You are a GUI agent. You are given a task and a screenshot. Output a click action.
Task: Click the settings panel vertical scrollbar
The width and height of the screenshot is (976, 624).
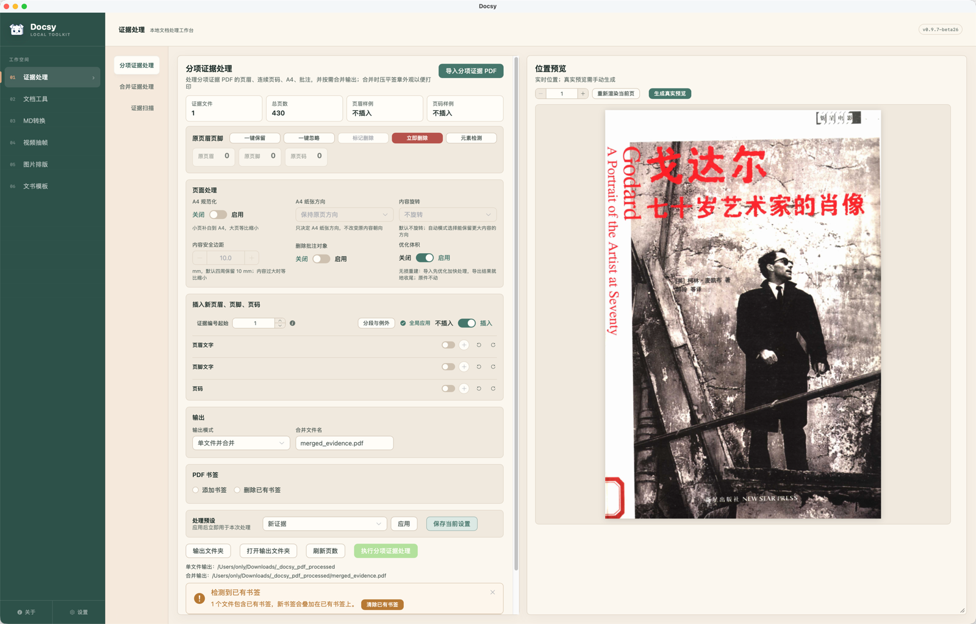tap(516, 314)
